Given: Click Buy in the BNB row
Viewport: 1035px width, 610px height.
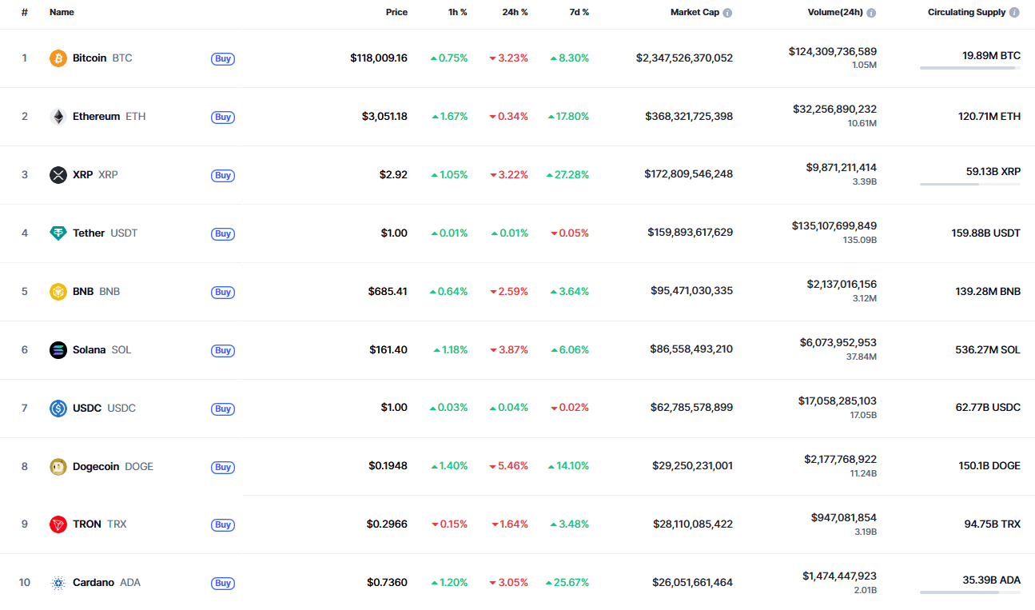Looking at the screenshot, I should click(223, 292).
